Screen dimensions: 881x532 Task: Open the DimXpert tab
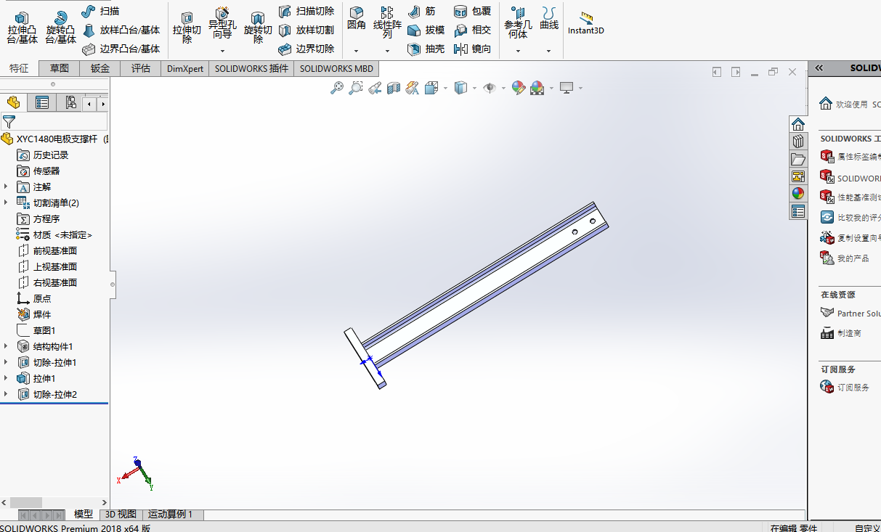[185, 68]
